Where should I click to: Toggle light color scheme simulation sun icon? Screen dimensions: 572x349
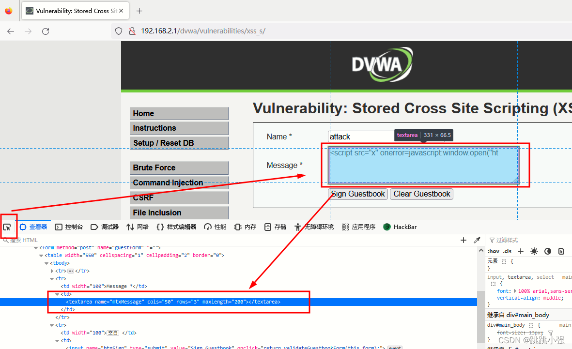(534, 251)
